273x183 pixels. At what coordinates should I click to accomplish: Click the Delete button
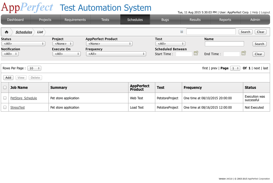(35, 78)
